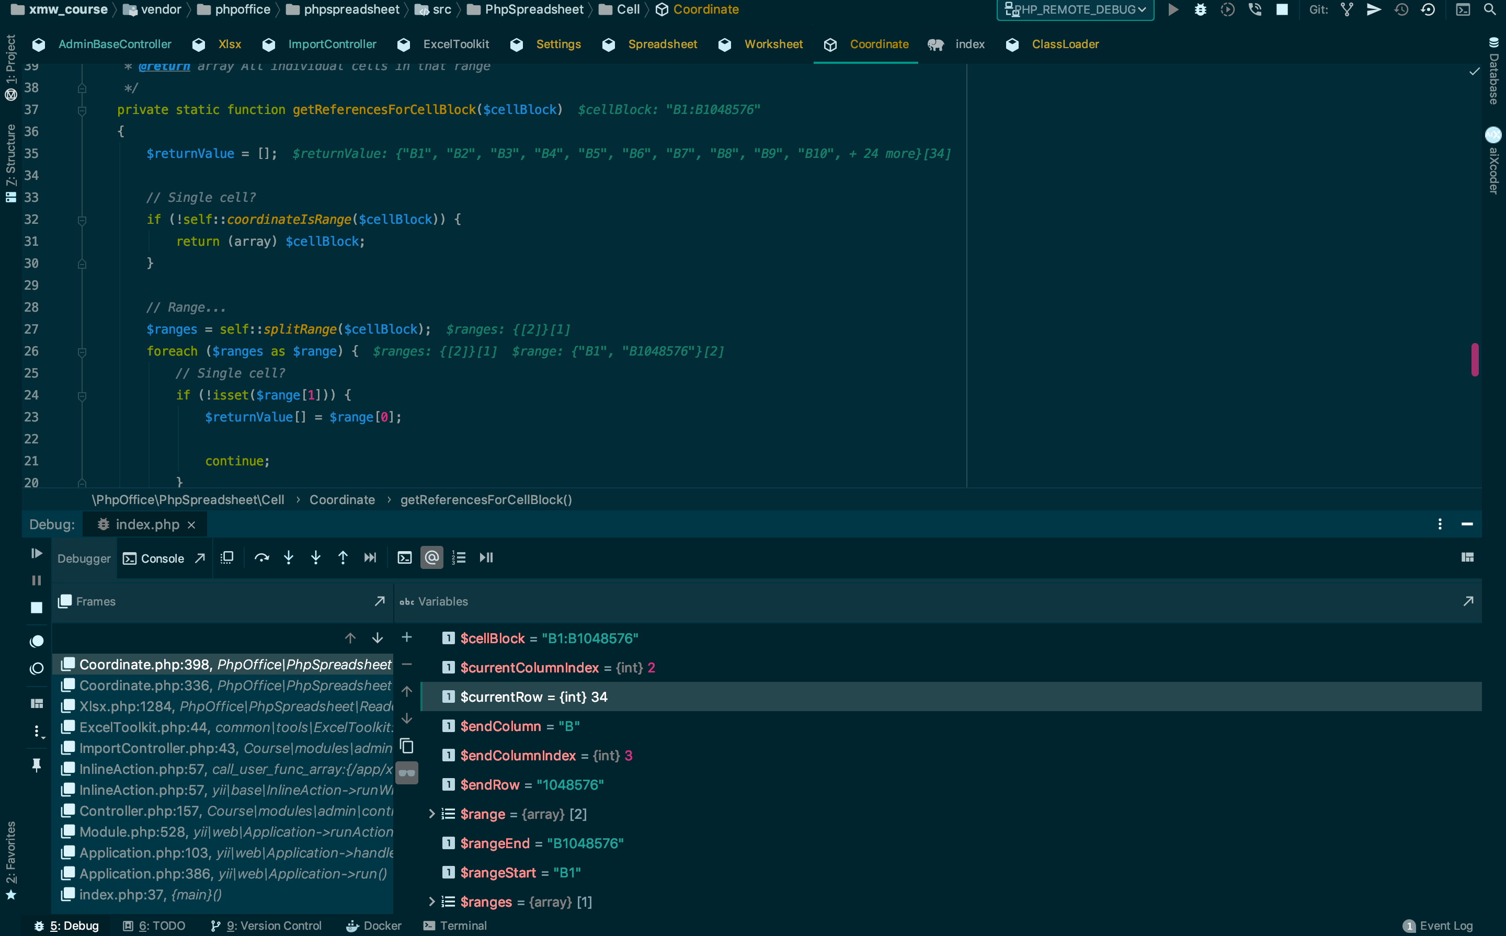
Task: Click the Step Over debugger icon
Action: (261, 558)
